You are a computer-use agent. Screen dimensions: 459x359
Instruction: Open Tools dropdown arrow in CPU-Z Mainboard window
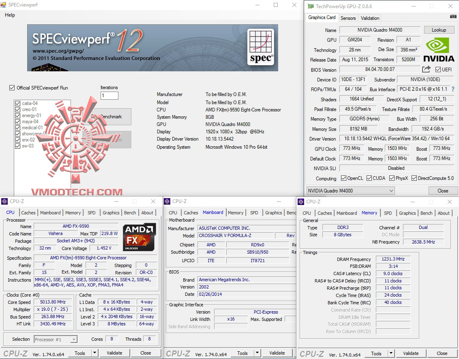point(257,353)
